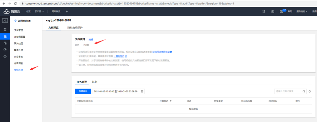Go back with the browser back arrow

pyautogui.click(x=4, y=4)
